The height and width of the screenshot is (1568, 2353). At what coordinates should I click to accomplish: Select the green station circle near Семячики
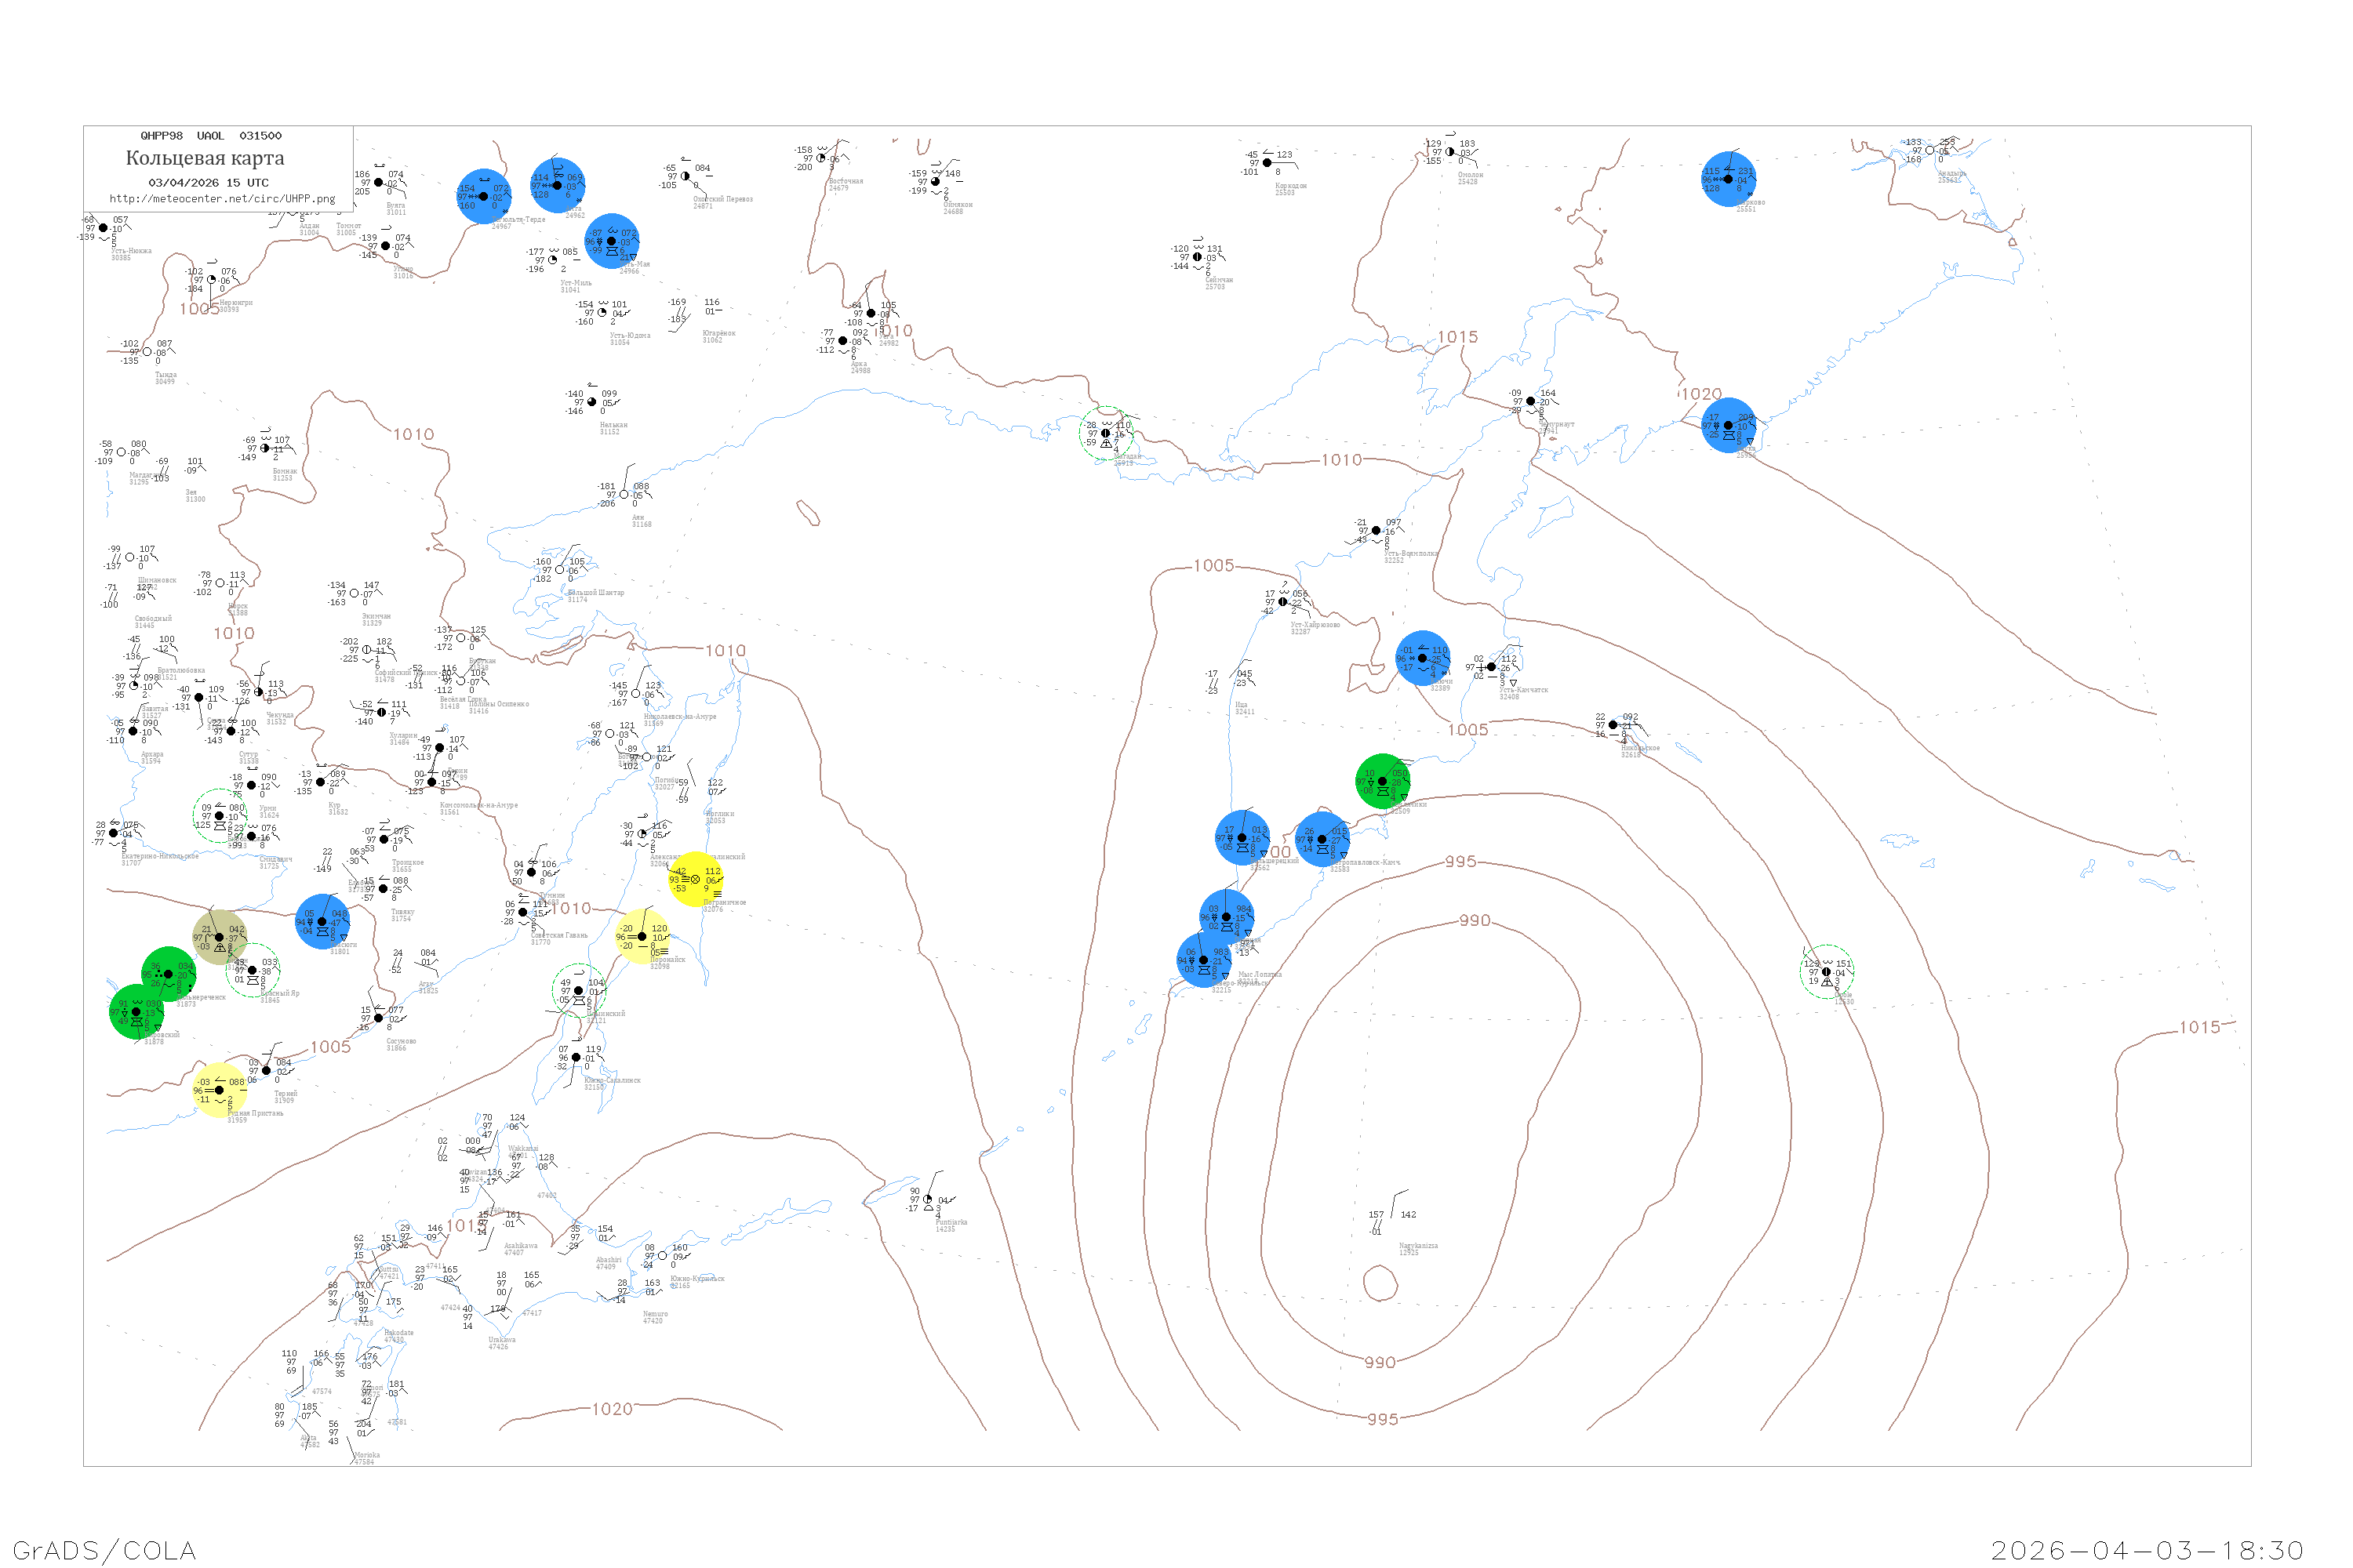1384,782
